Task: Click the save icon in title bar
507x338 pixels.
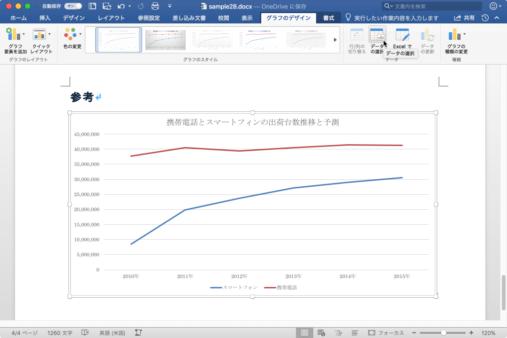Action: coord(107,6)
